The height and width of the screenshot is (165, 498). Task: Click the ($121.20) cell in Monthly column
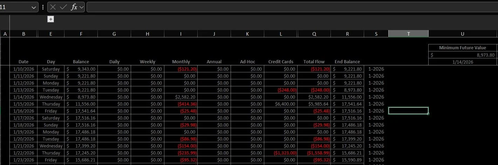point(181,69)
